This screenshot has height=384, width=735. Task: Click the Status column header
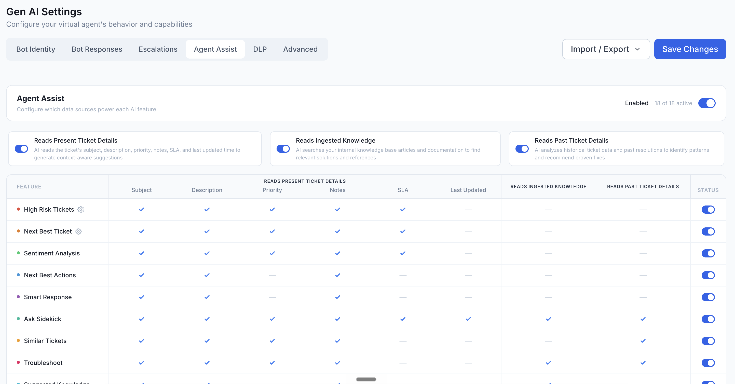[x=708, y=190]
